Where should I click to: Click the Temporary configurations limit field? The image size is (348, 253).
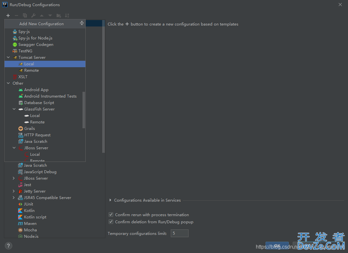(179, 233)
